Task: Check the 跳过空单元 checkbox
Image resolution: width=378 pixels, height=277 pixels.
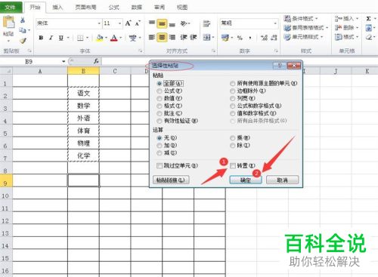Action: tap(160, 165)
